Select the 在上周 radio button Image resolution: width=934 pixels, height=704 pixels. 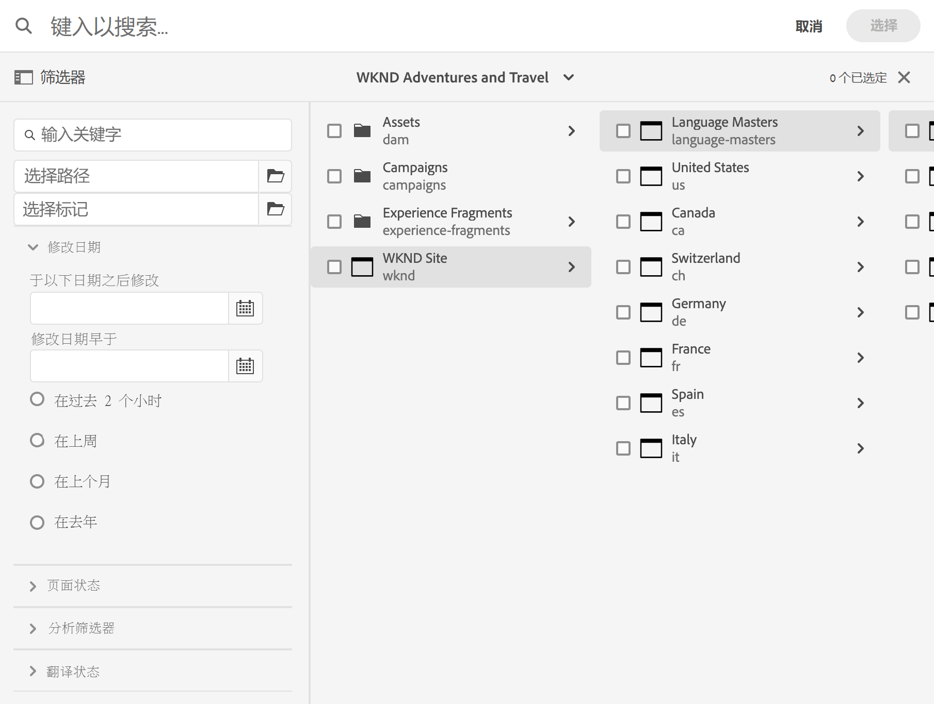coord(37,441)
